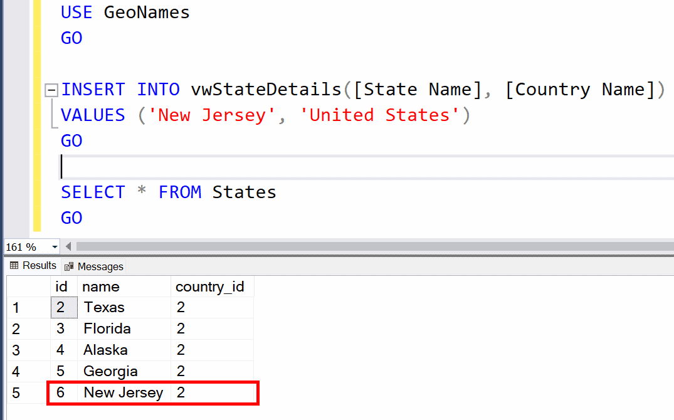Expand the 161% zoom selector arrow
Image resolution: width=674 pixels, height=420 pixels.
54,246
